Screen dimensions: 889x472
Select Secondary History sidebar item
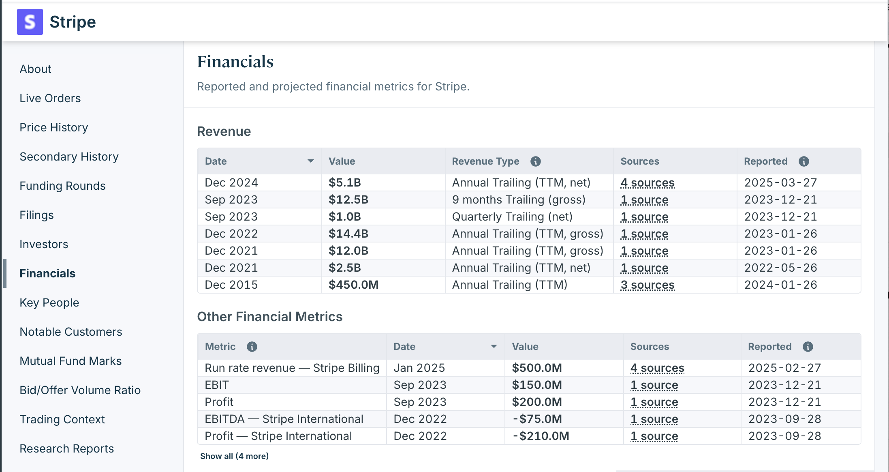point(69,157)
